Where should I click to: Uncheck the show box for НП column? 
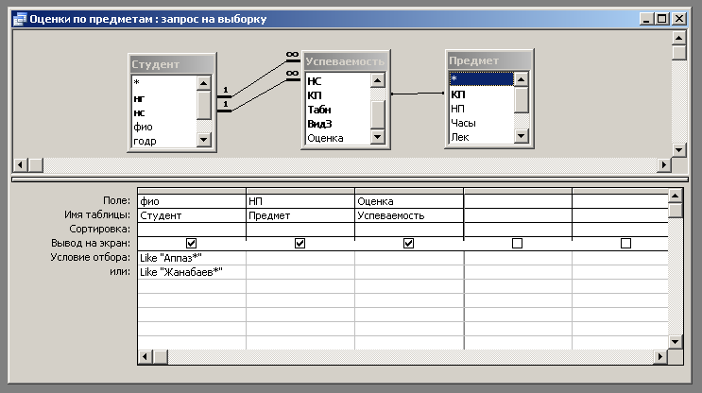tap(300, 243)
